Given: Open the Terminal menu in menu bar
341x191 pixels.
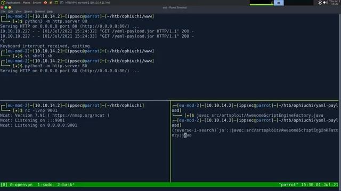Looking at the screenshot, I should point(40,12).
